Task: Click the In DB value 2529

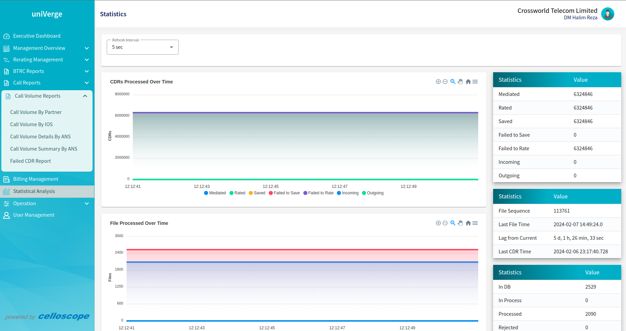Action: coord(590,287)
